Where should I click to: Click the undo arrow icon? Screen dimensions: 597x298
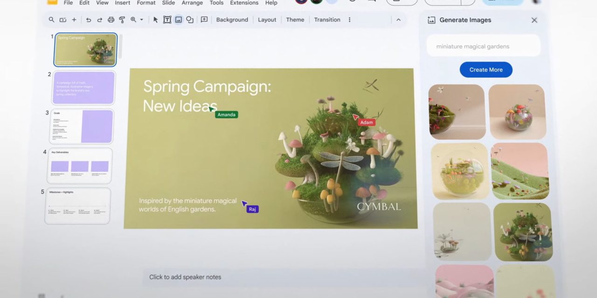point(88,20)
